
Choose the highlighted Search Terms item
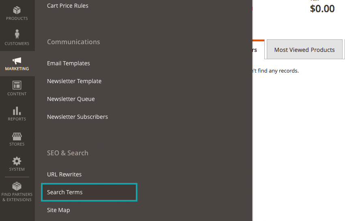click(65, 192)
